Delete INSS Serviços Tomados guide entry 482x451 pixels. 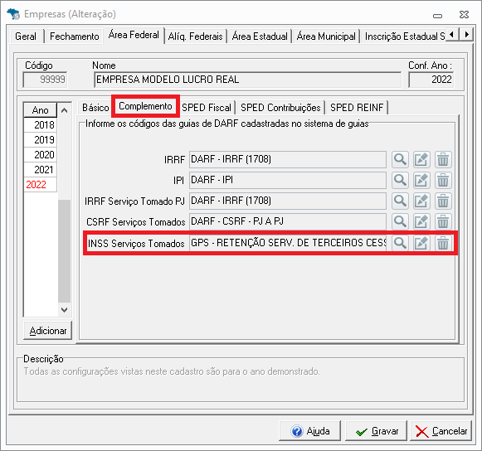point(443,243)
